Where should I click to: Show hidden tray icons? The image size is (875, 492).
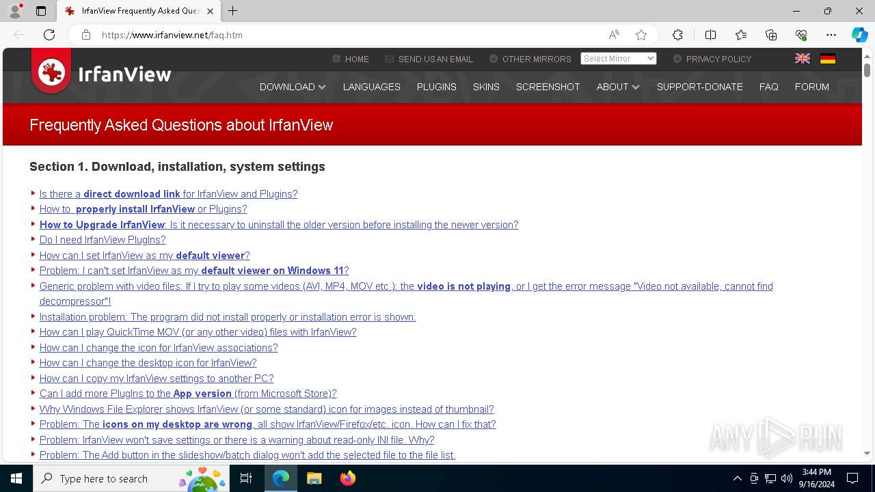coord(737,478)
